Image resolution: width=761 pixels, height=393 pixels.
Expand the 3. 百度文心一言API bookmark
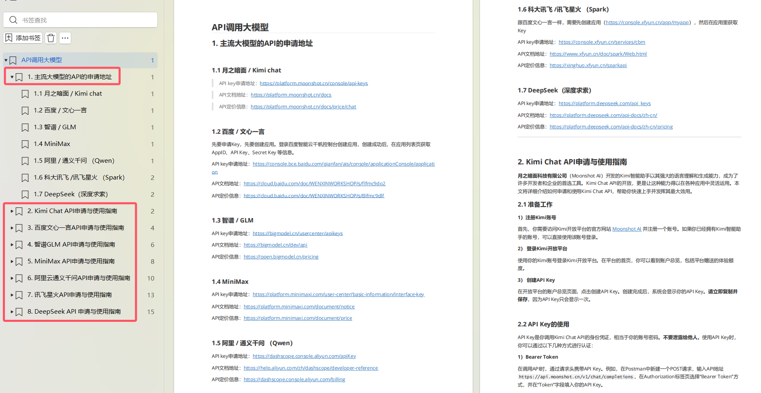coord(12,228)
